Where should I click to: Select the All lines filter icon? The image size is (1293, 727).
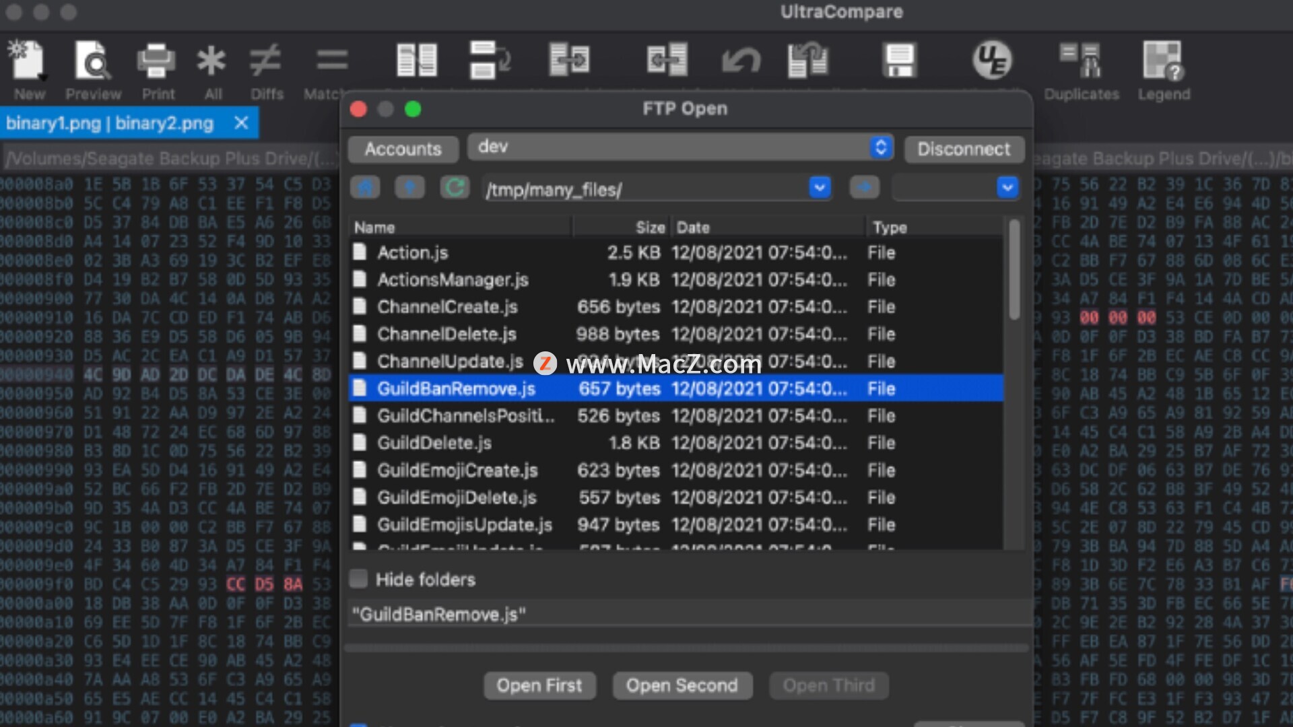211,61
